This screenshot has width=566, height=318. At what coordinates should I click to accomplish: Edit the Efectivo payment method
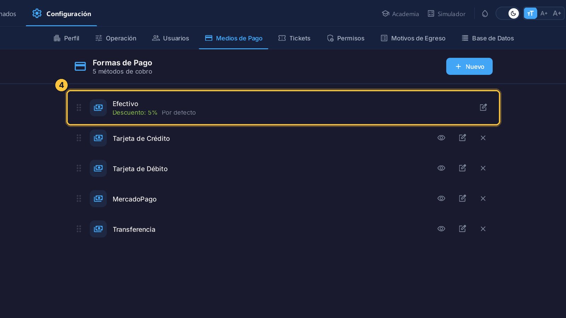pos(483,107)
